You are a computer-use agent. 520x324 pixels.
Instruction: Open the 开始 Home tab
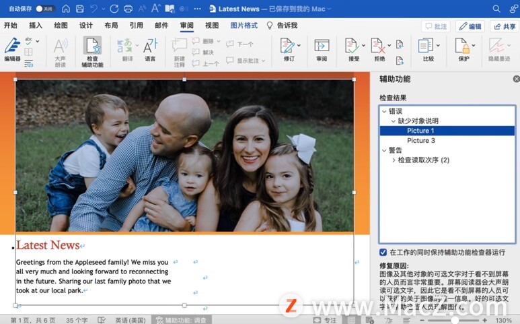[11, 25]
